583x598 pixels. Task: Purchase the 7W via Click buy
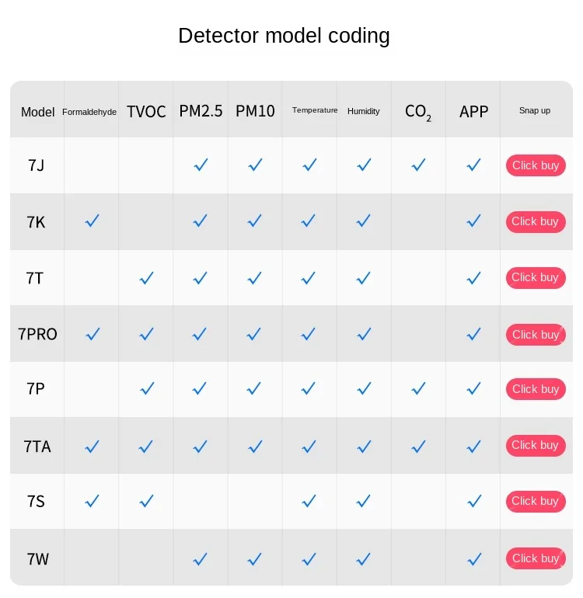[x=536, y=558]
